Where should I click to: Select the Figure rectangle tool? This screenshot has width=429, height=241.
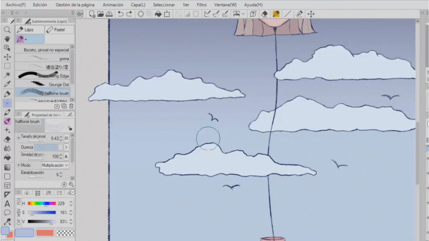coord(7,177)
